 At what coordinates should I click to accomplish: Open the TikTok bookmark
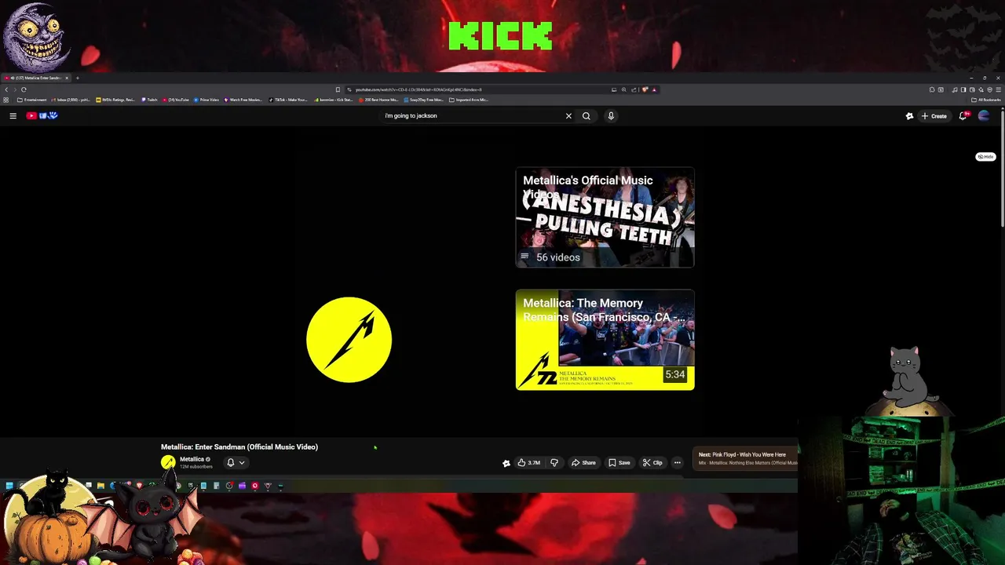pyautogui.click(x=288, y=100)
